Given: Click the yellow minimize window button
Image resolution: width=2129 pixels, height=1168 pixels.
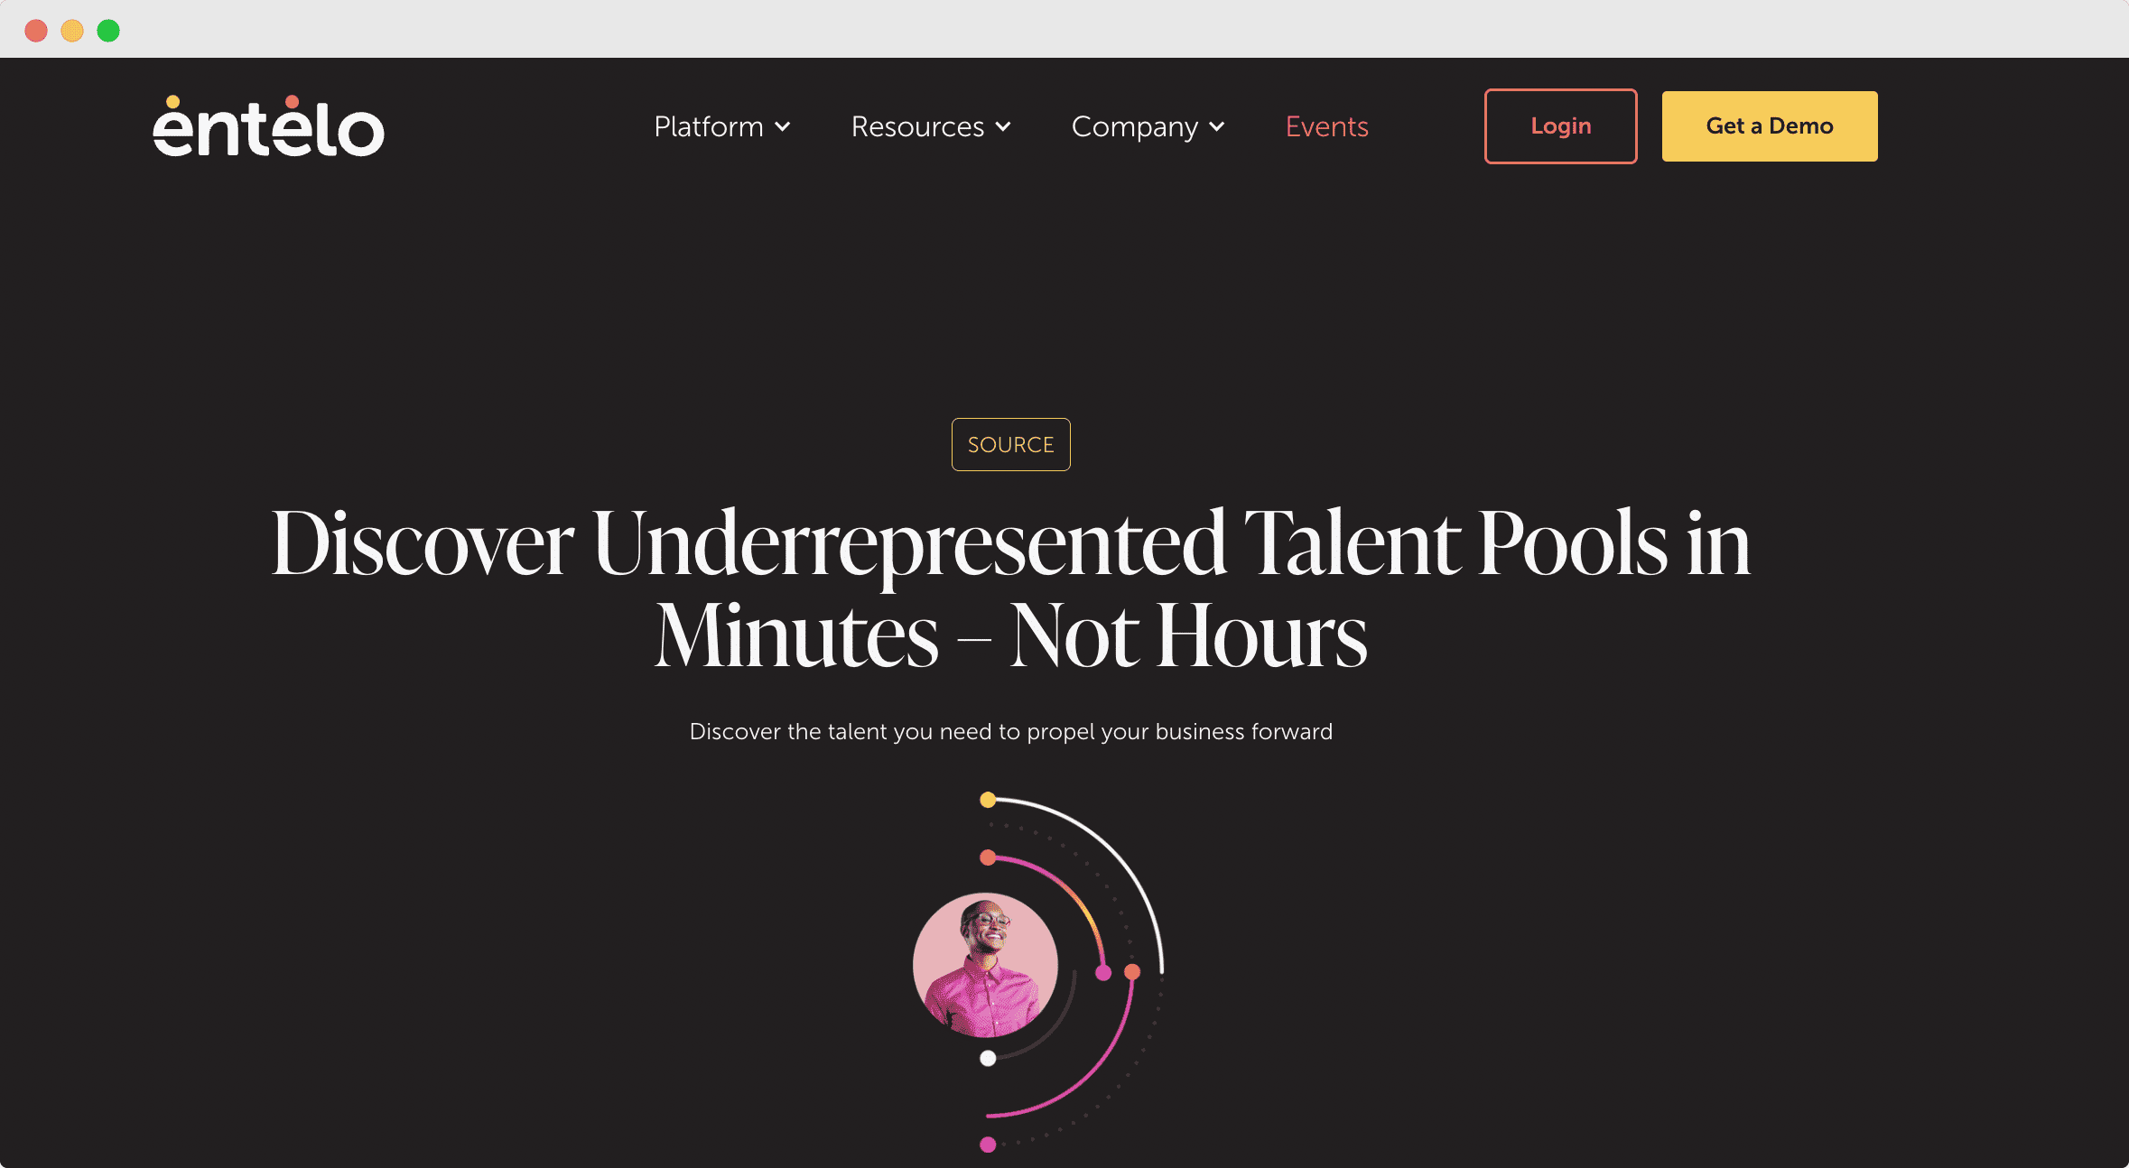Looking at the screenshot, I should click(x=72, y=31).
